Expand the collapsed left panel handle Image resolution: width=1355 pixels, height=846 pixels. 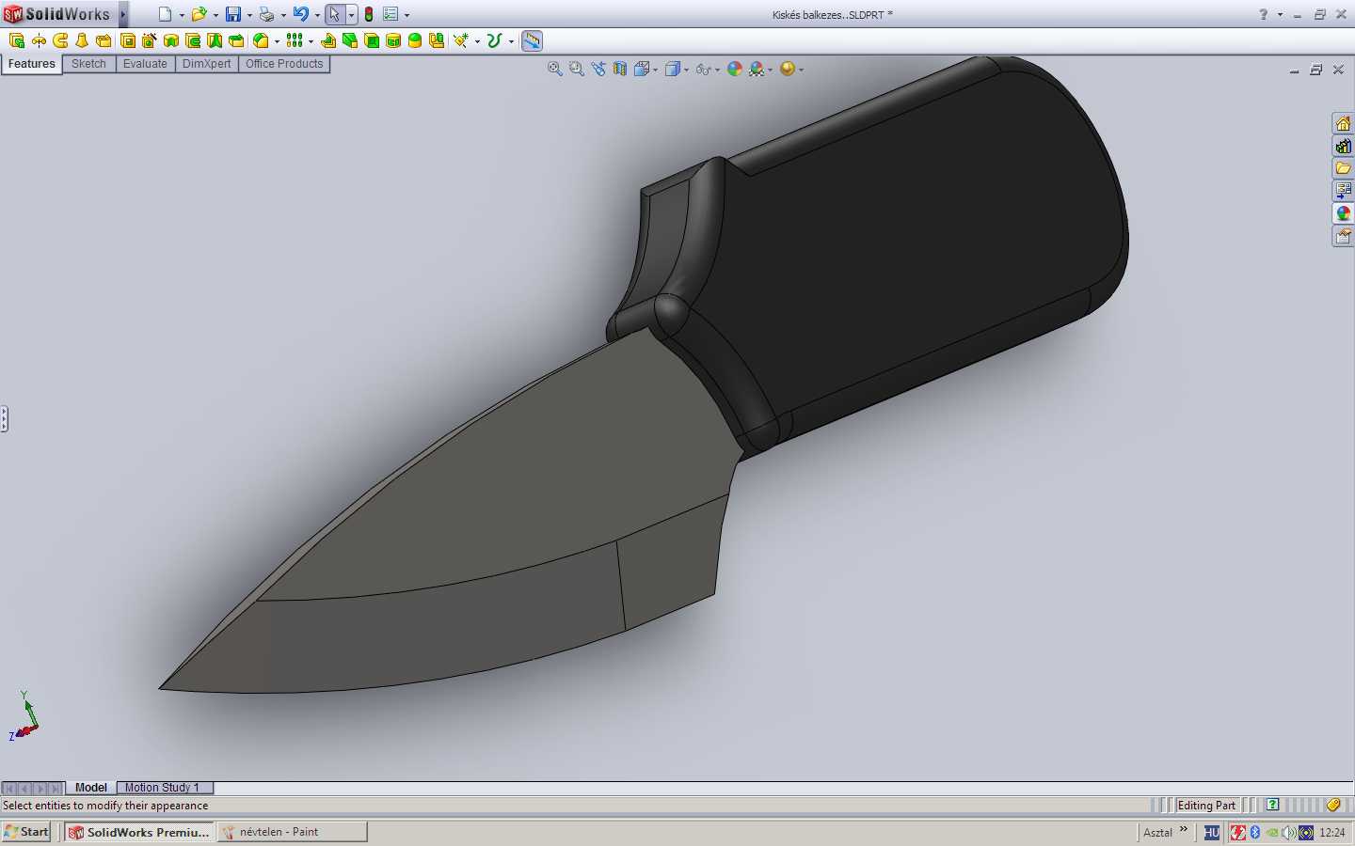click(x=4, y=418)
